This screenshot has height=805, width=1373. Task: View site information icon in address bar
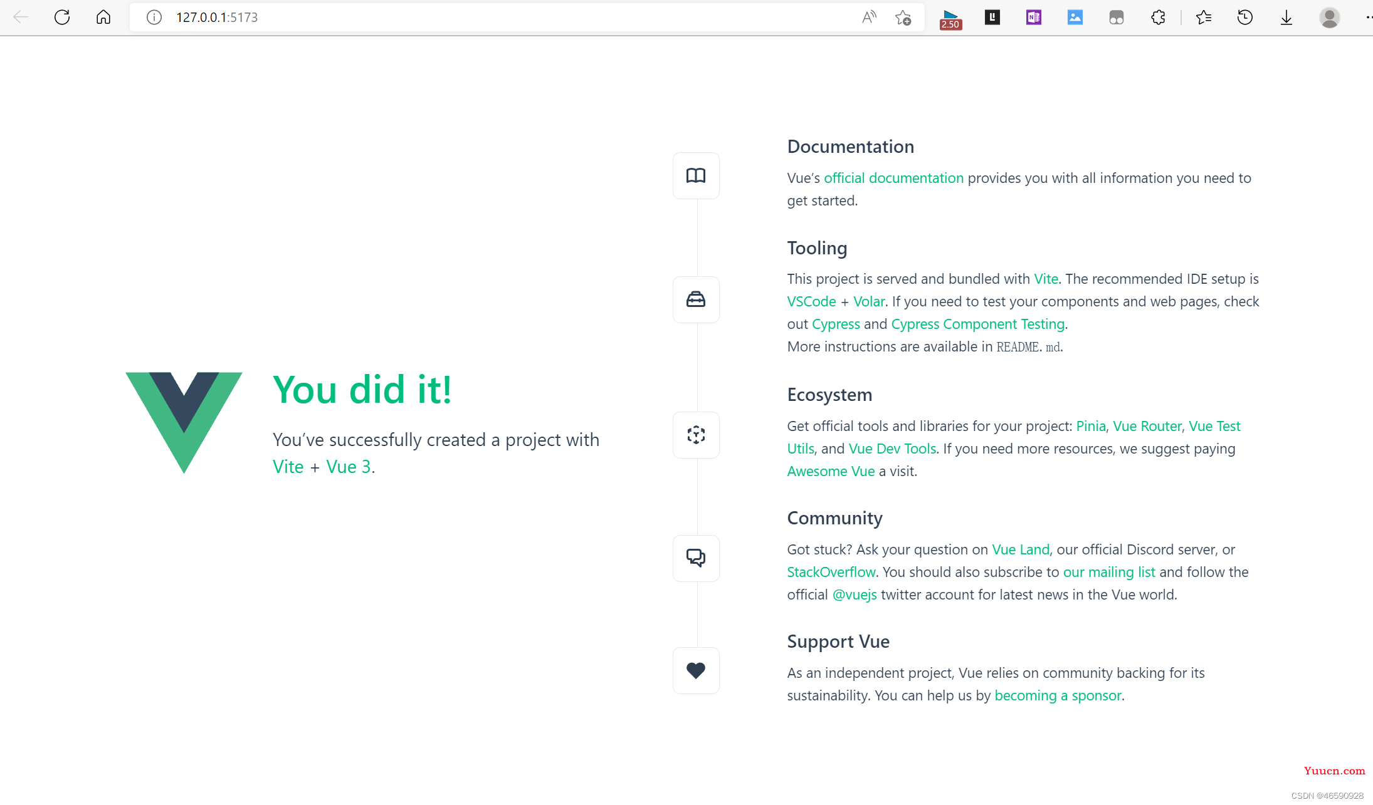154,17
